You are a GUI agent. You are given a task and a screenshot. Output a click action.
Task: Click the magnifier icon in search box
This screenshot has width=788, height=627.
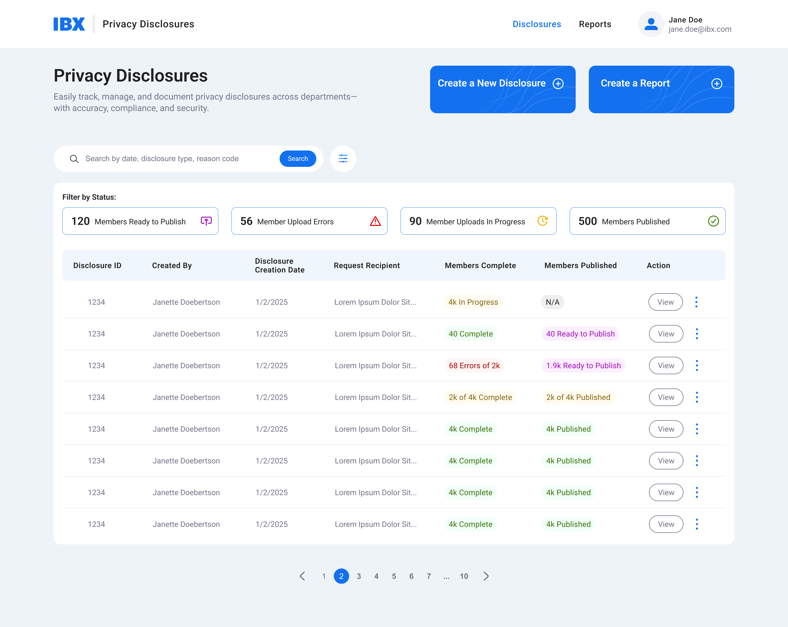tap(74, 159)
